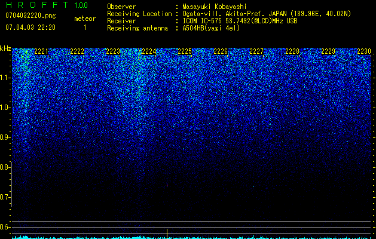
Task: Click the 2224 time marker
Action: point(149,51)
